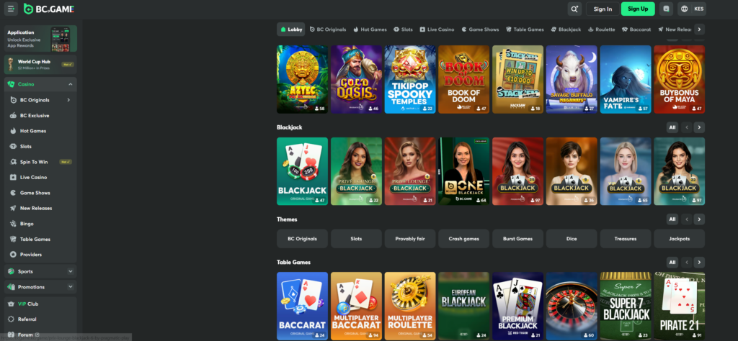738x341 pixels.
Task: Collapse the Casino sidebar section
Action: click(70, 85)
